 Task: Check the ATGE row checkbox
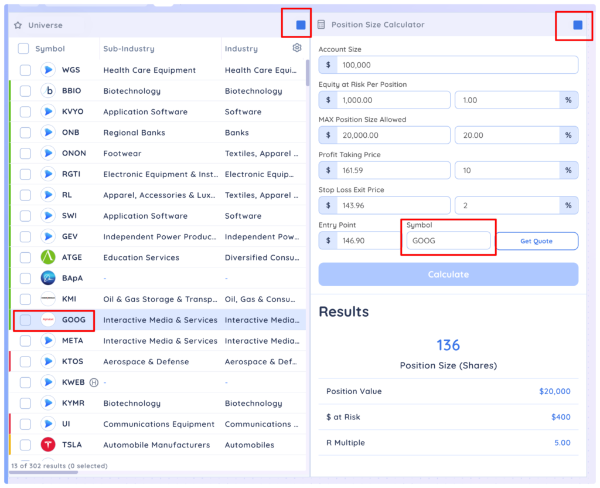click(25, 257)
